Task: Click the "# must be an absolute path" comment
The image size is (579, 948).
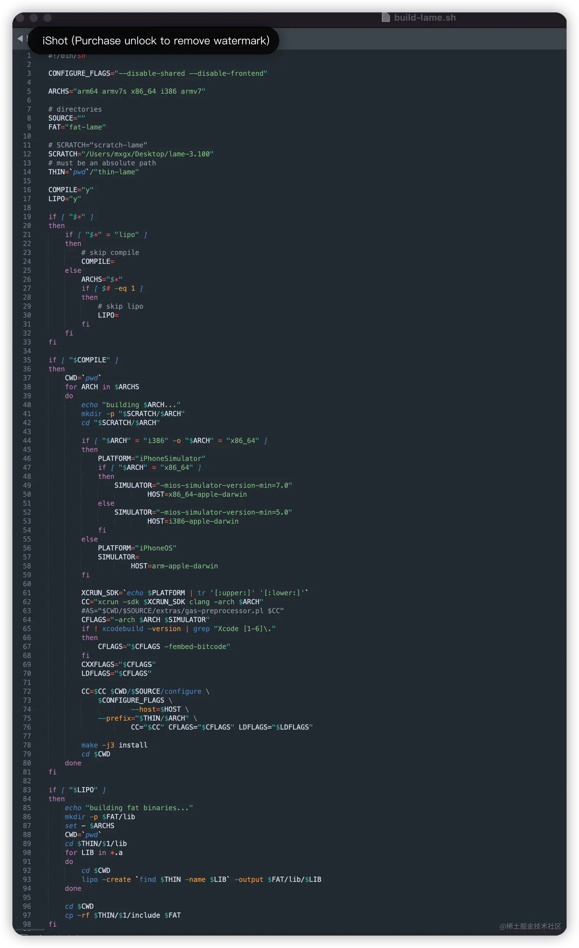Action: (102, 163)
